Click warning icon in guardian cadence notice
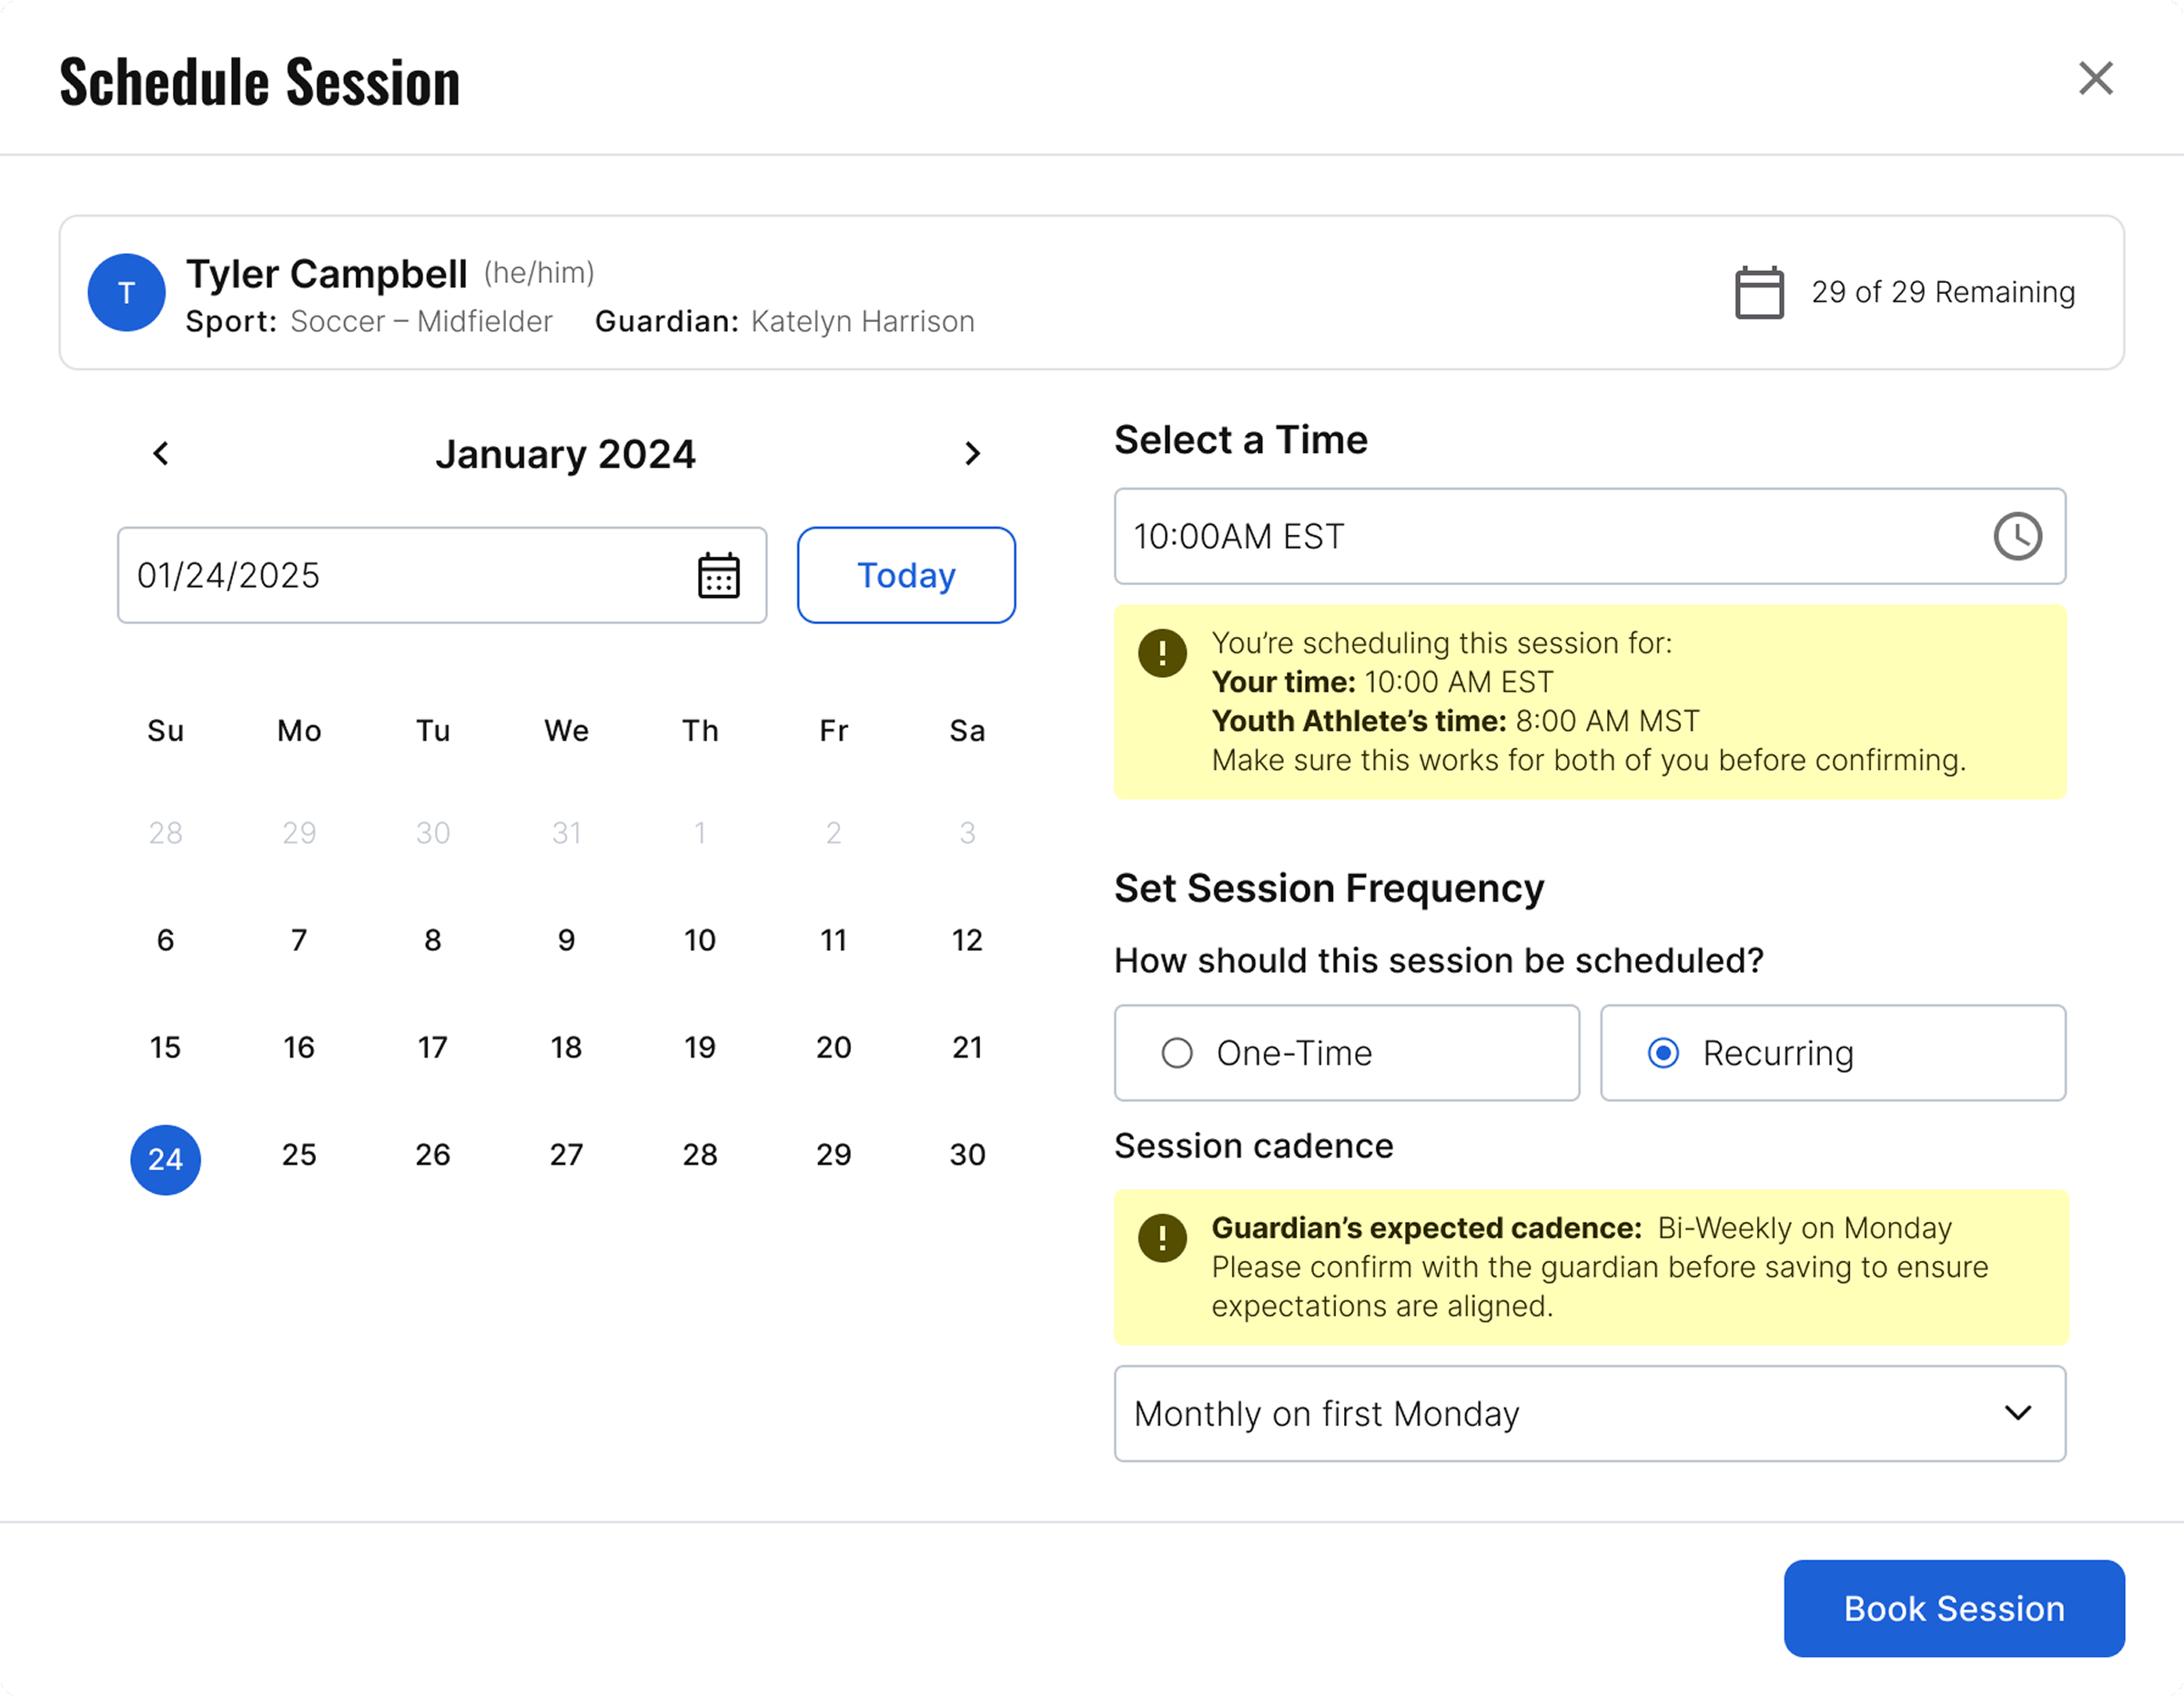The image size is (2184, 1697). pyautogui.click(x=1162, y=1238)
